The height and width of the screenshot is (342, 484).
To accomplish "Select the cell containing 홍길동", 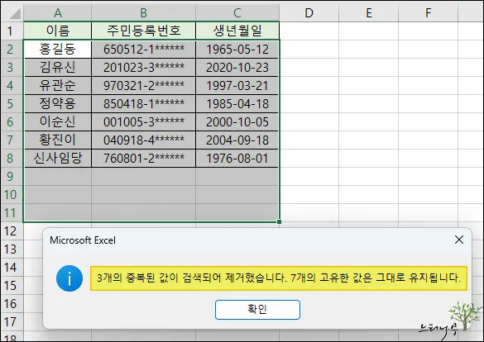I will click(58, 49).
